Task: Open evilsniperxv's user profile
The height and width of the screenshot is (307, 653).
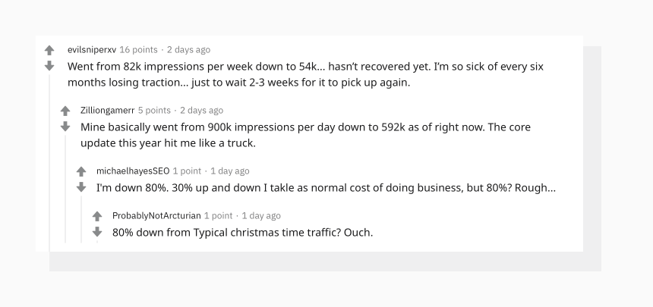Action: pyautogui.click(x=92, y=50)
